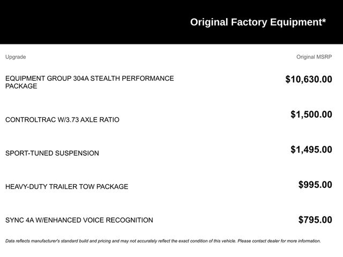This screenshot has height=257, width=343.
Task: Click the 'Original MSRP' column header
Action: 314,57
